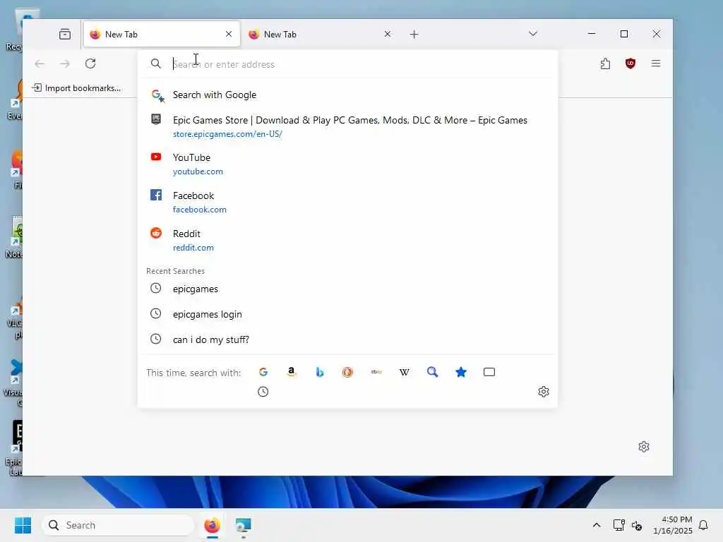Search with the blue magnifier engine icon
The width and height of the screenshot is (723, 542).
click(x=433, y=372)
